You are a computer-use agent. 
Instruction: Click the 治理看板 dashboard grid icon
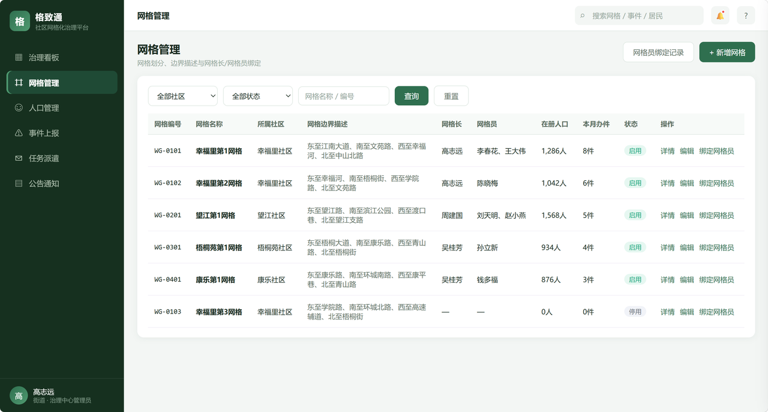[19, 58]
